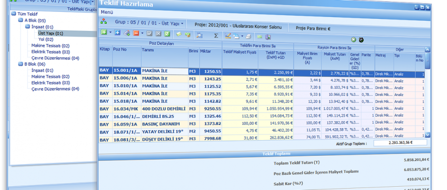Viewport: 447px width, 190px height.
Task: Select Makine Tesisatı (02) under A Blok
Action: click(50, 46)
